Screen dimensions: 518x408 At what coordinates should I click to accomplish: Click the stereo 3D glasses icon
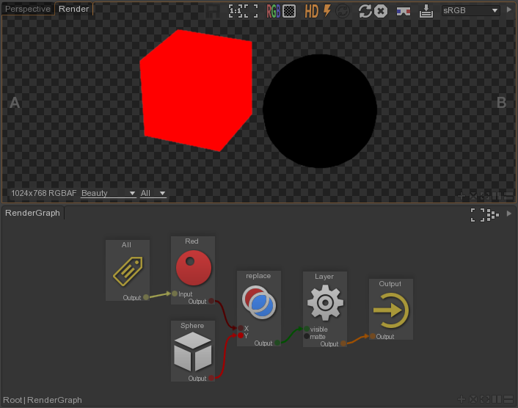[403, 11]
